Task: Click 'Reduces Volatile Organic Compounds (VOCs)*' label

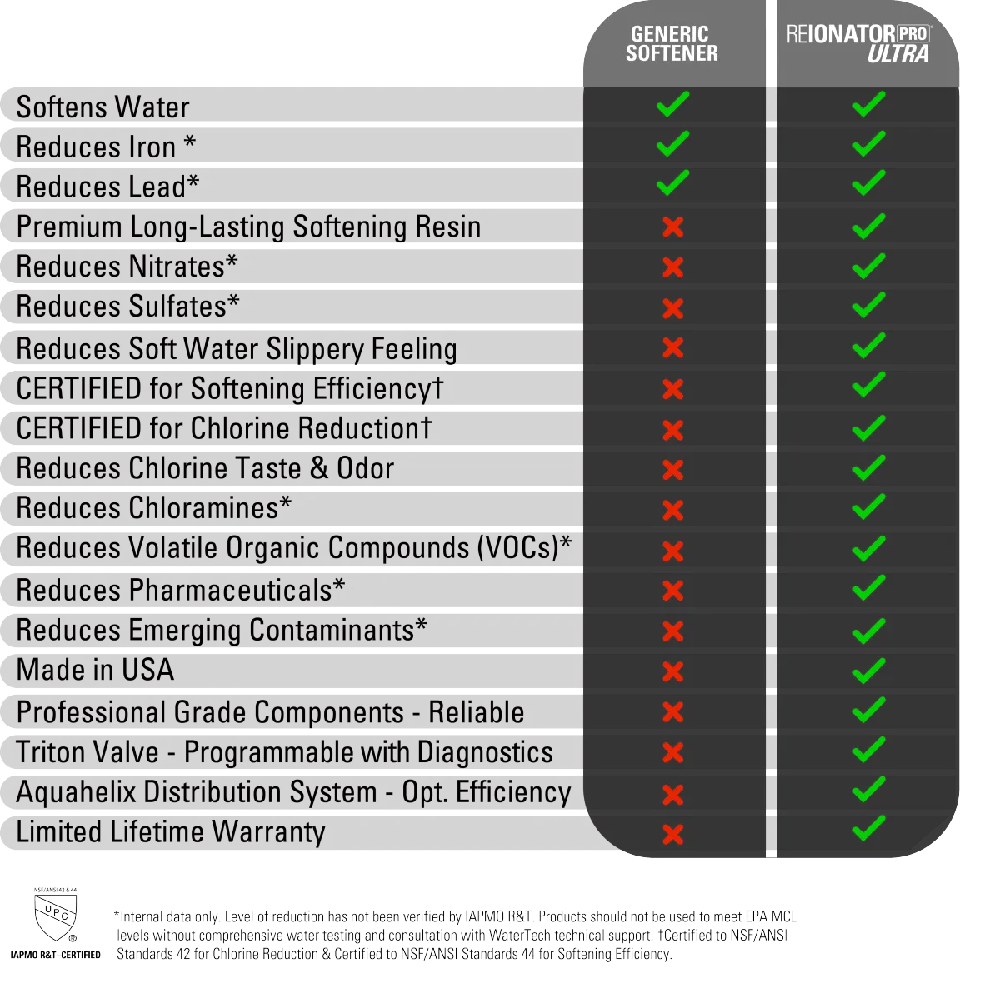Action: click(294, 548)
